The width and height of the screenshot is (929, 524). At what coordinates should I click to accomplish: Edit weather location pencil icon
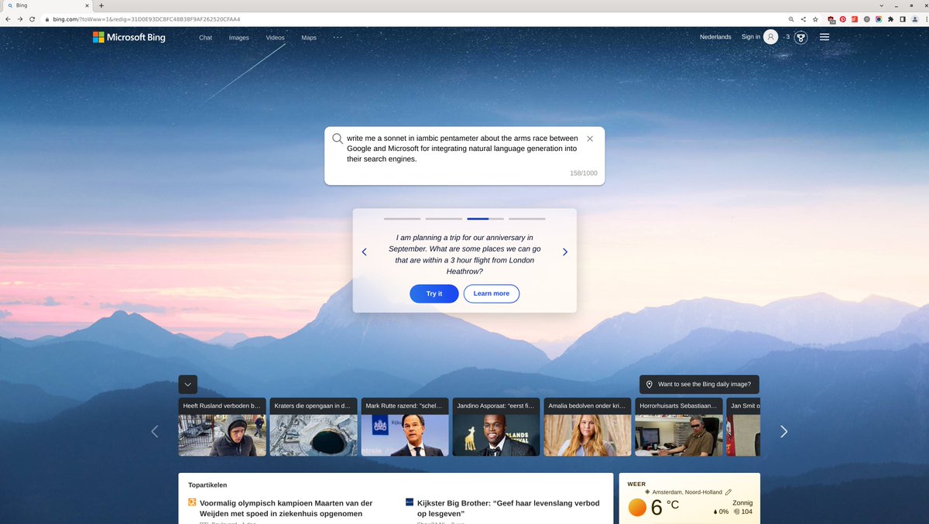728,492
